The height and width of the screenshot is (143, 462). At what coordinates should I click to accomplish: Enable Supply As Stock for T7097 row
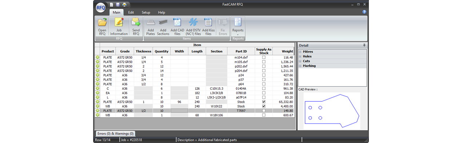tap(264, 111)
